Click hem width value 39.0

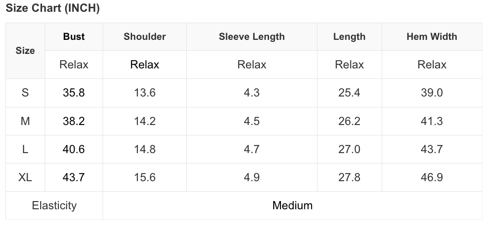point(431,93)
